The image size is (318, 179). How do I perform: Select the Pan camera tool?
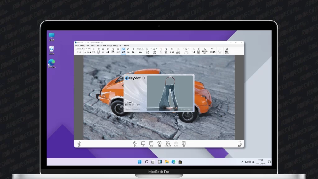(128, 50)
